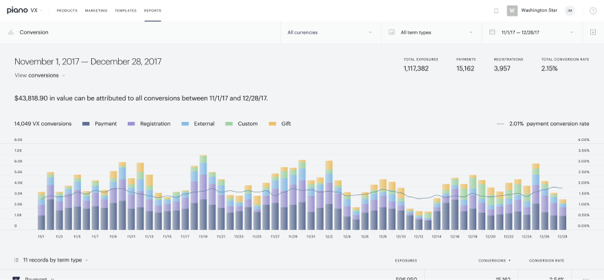The width and height of the screenshot is (604, 280).
Task: Click the 11/19 bar in chart
Action: [203, 192]
